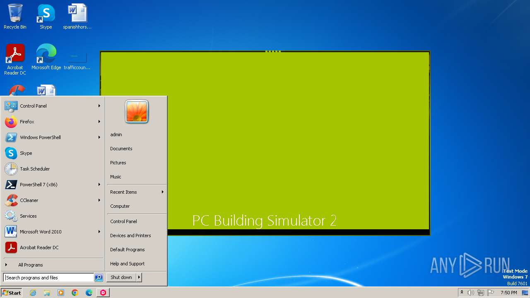
Task: Open Control Panel in right Start pane
Action: tap(137, 221)
